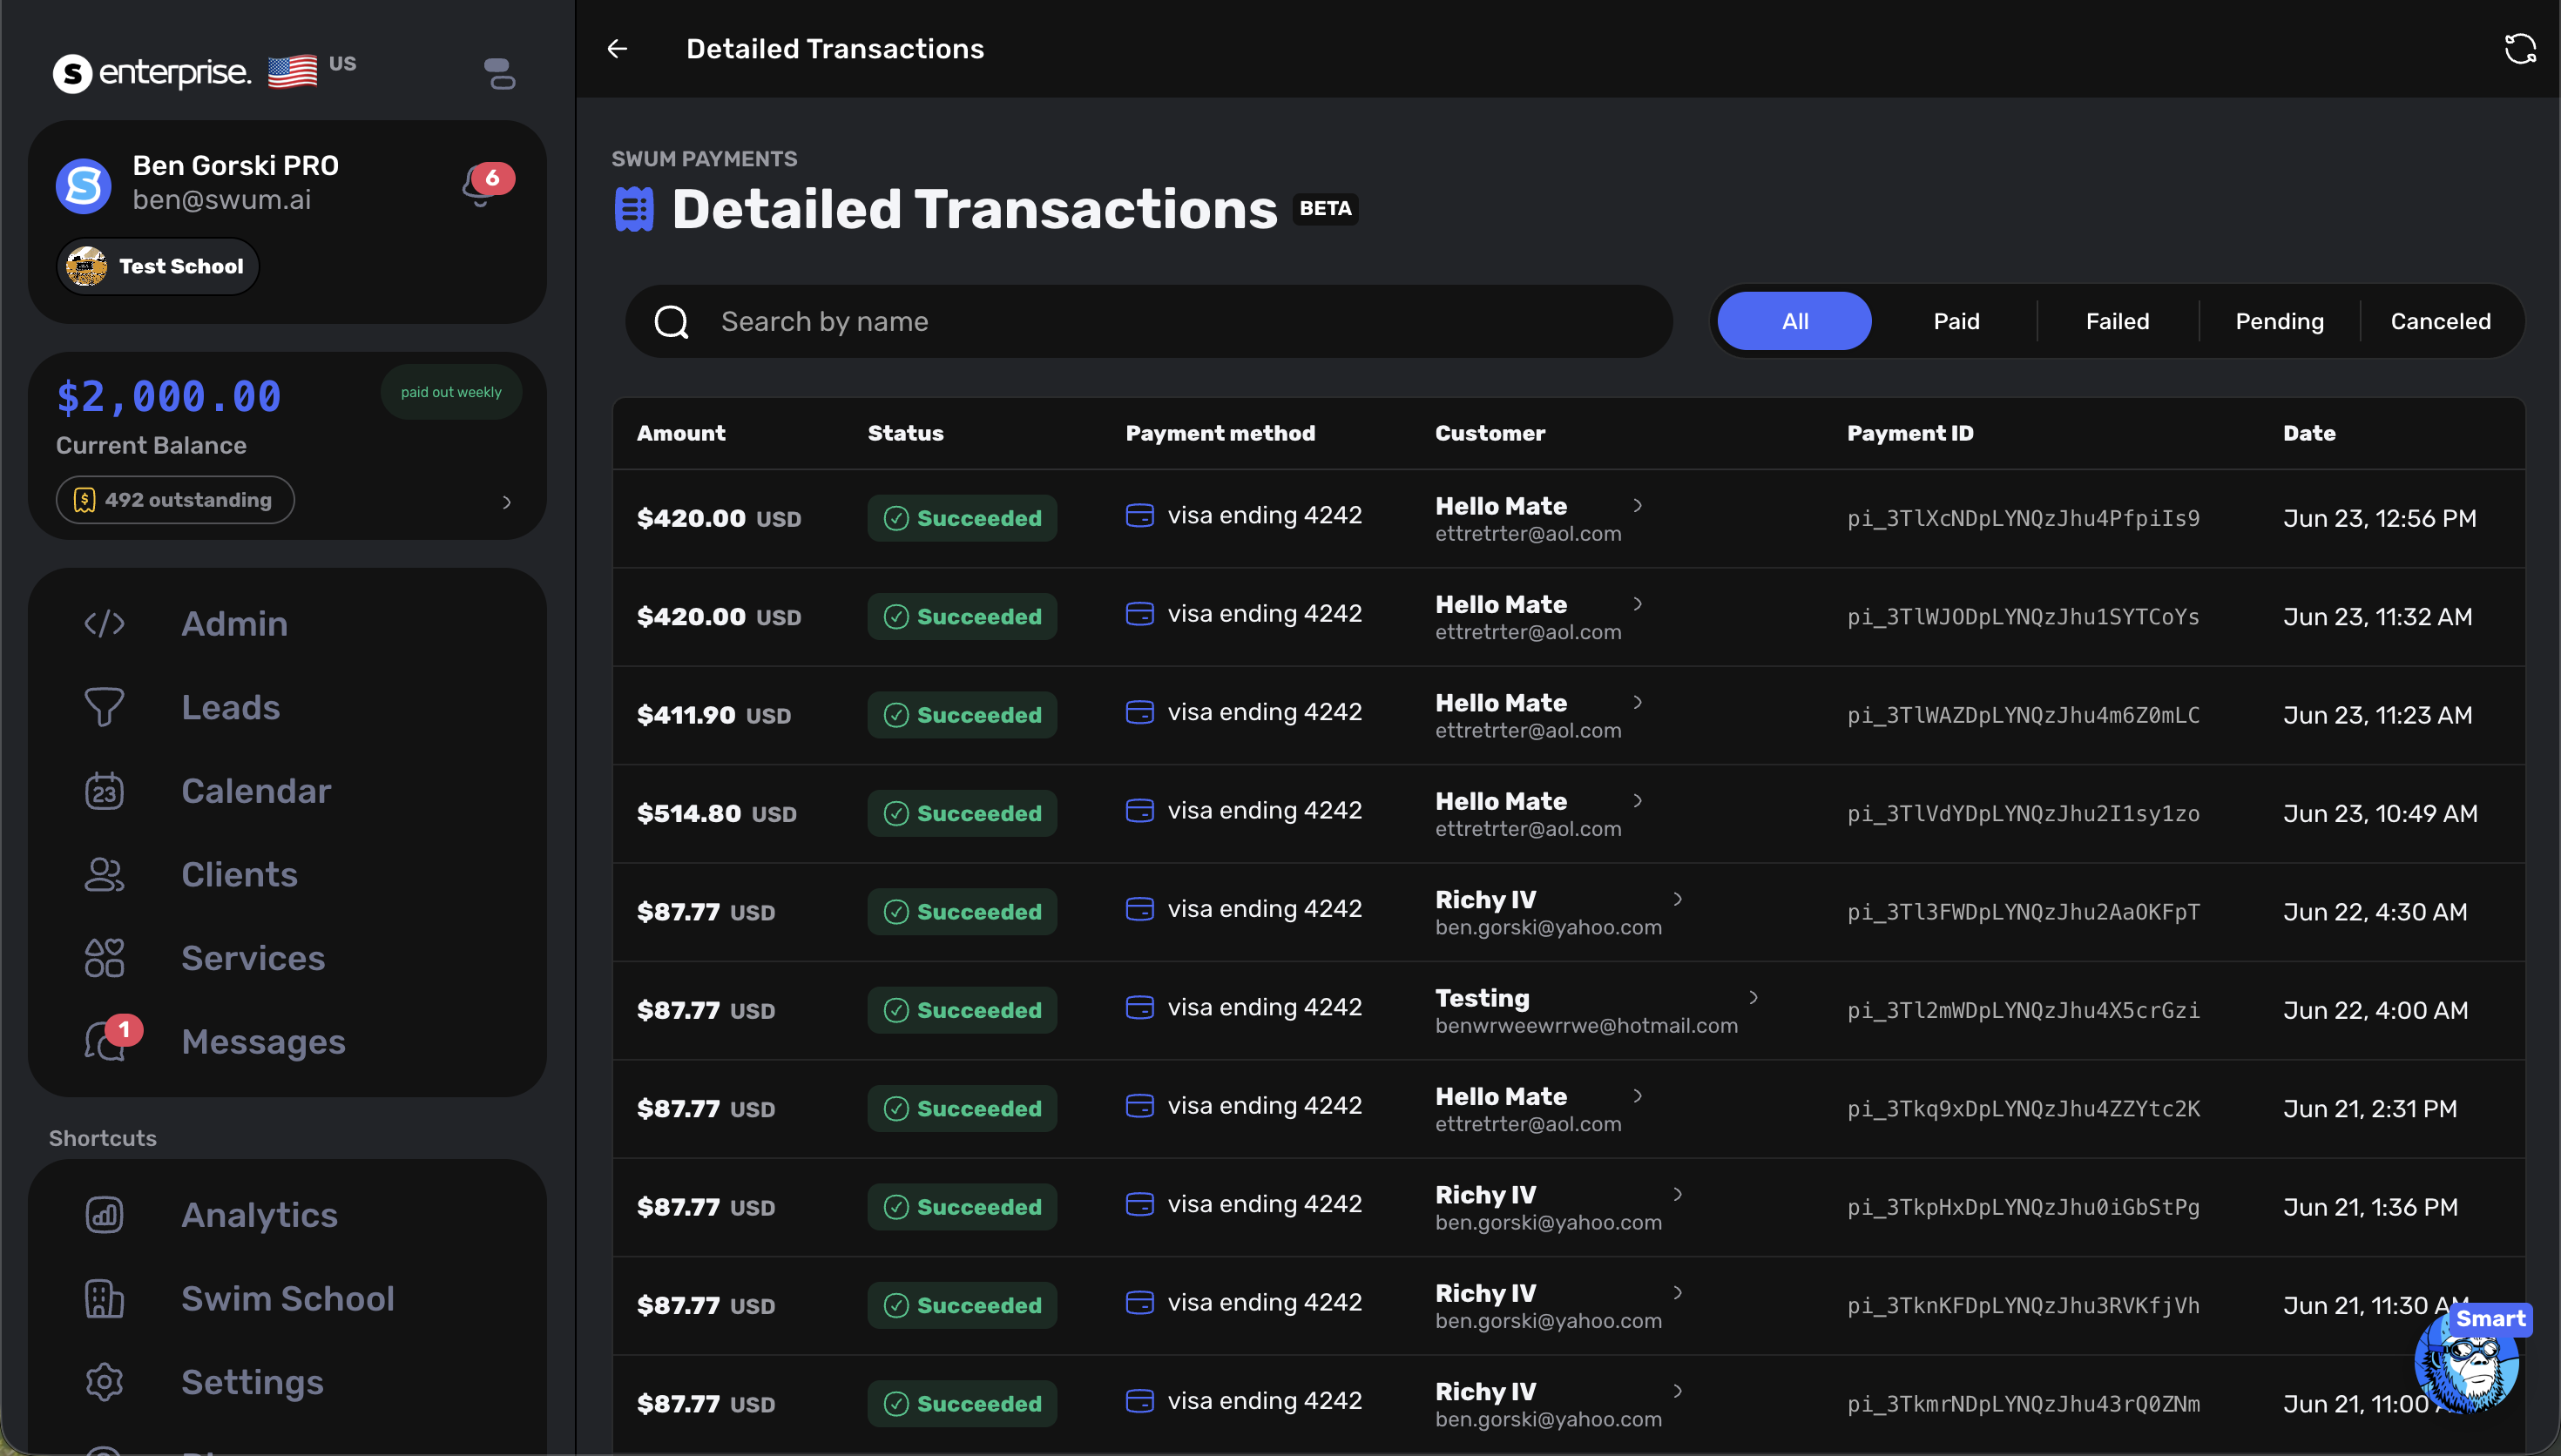Image resolution: width=2561 pixels, height=1456 pixels.
Task: Open the Smart assistant gorilla avatar
Action: point(2466,1360)
